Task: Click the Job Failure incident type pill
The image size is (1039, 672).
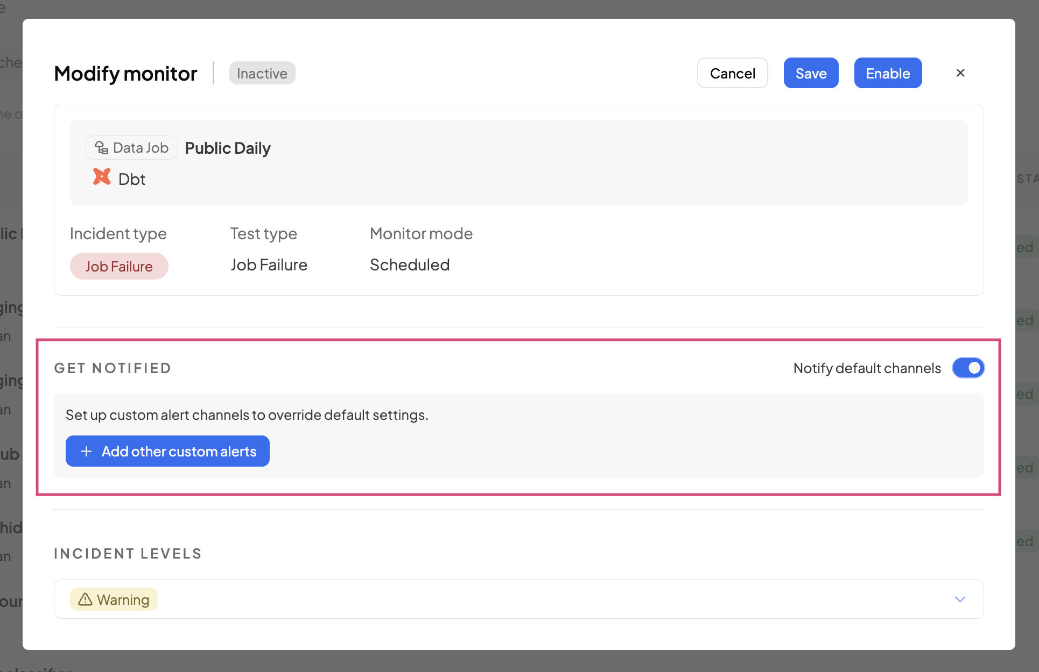Action: coord(119,267)
